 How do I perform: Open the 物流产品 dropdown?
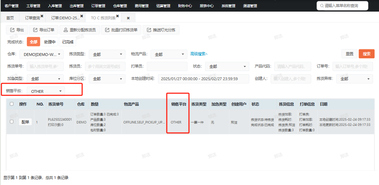coord(169,55)
